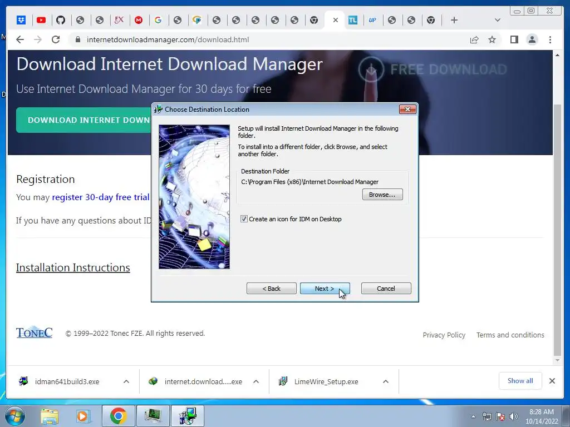Viewport: 570px width, 427px height.
Task: Open the Google favicon browser tab
Action: click(158, 20)
